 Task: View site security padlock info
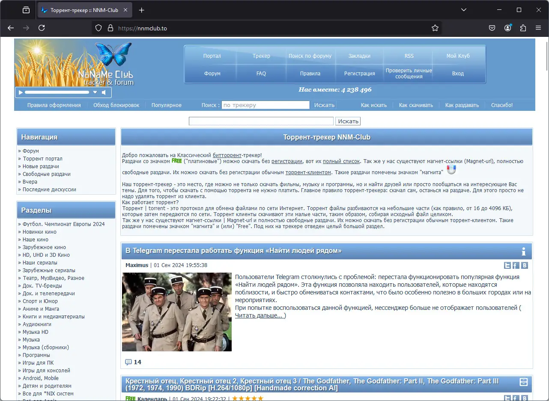pyautogui.click(x=110, y=28)
